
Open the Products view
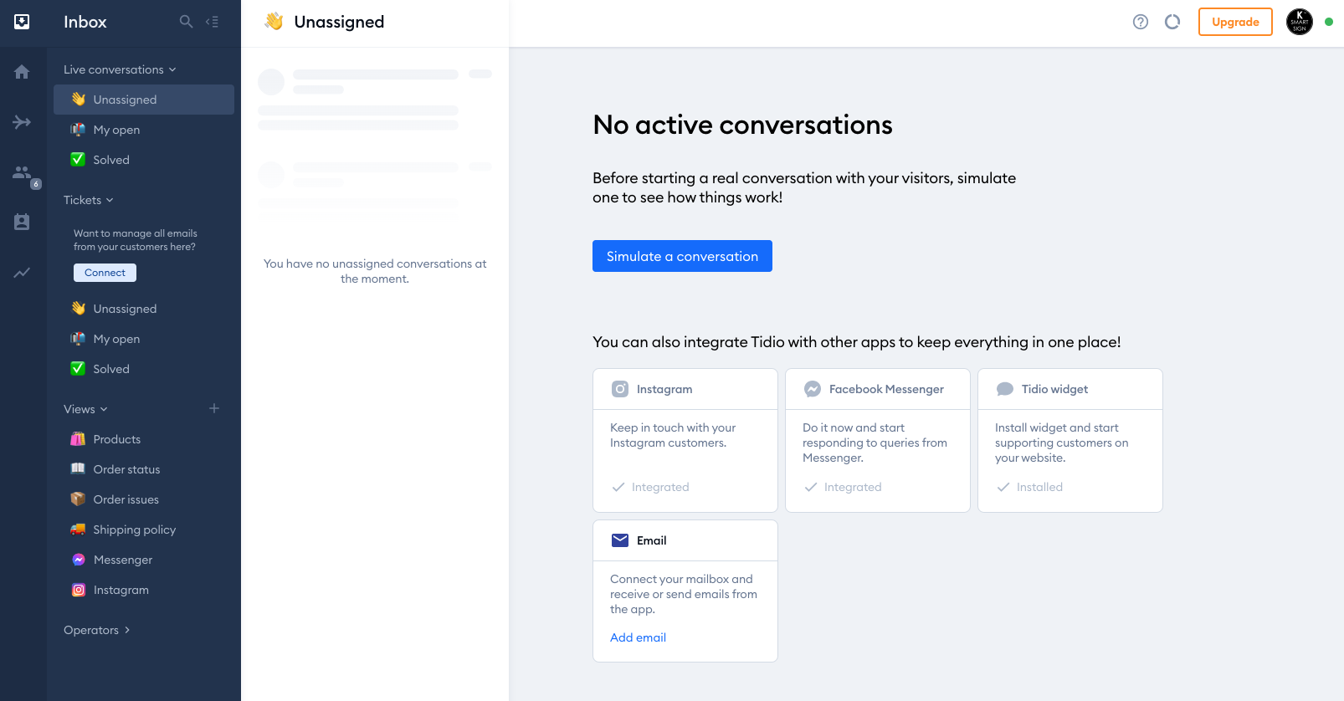tap(144, 439)
